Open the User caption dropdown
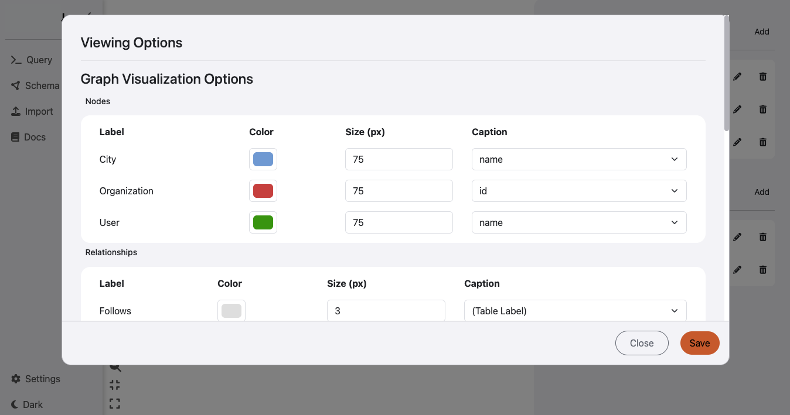The height and width of the screenshot is (415, 790). 578,222
